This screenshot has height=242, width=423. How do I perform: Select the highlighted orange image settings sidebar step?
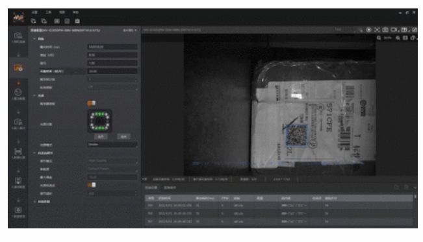point(18,67)
